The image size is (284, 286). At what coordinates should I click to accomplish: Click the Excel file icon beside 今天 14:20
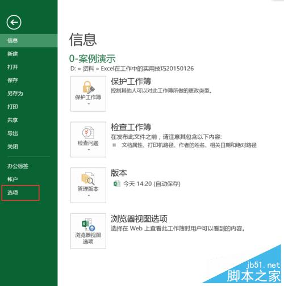pos(116,184)
